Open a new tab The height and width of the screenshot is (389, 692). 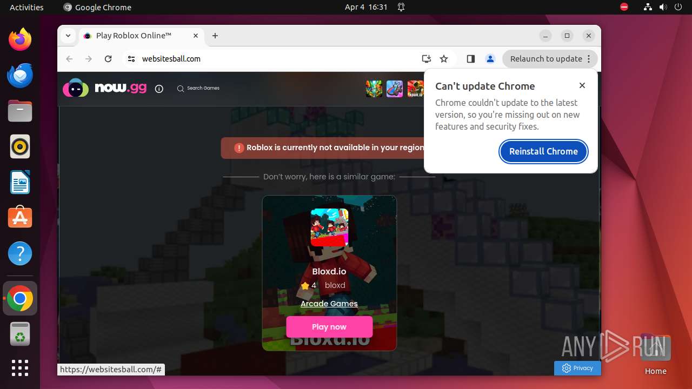point(215,36)
